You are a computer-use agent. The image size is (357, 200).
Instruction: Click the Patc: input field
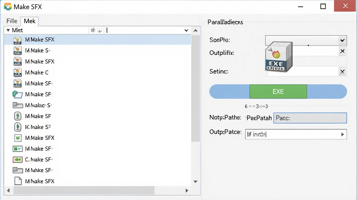[310, 118]
